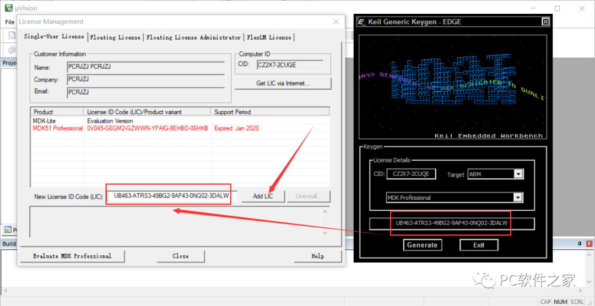Close the Keil Generic Keygen window
This screenshot has width=595, height=306.
pos(545,21)
